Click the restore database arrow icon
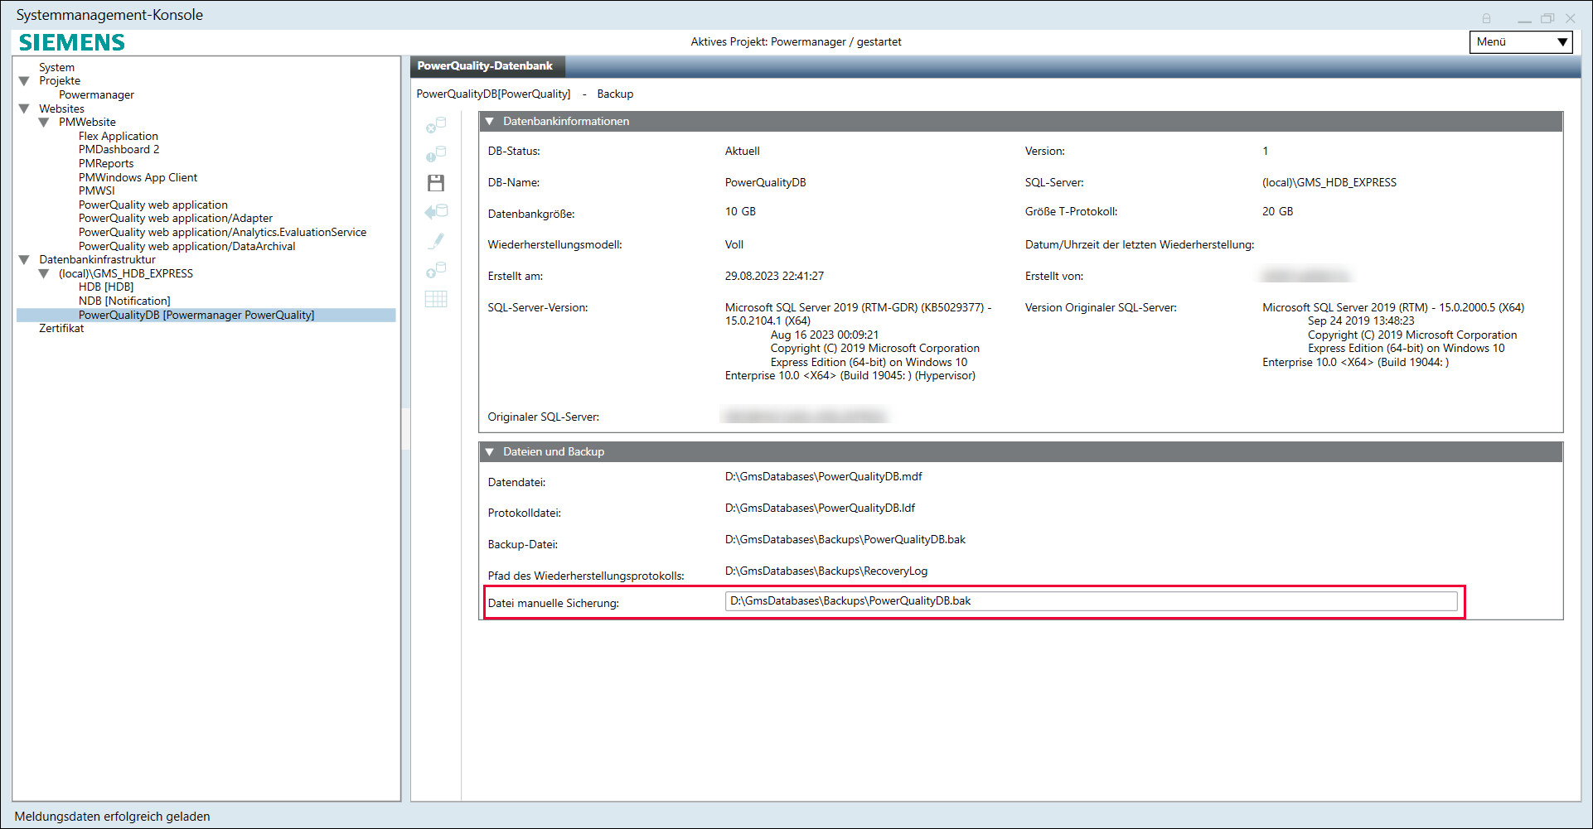Image resolution: width=1593 pixels, height=829 pixels. coord(436,212)
